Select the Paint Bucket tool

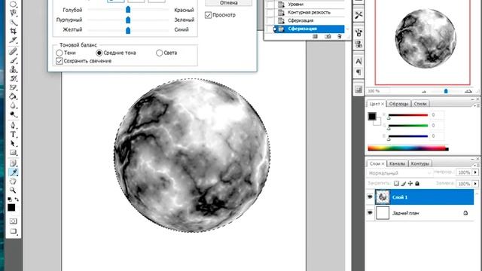(14, 96)
